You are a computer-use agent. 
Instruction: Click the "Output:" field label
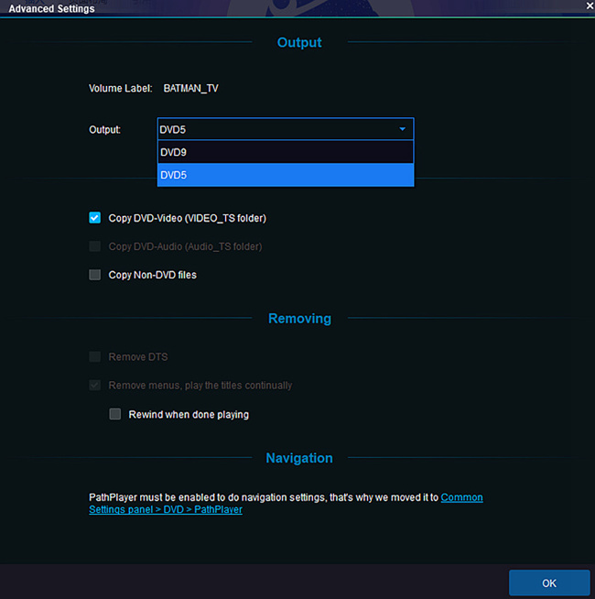pos(104,130)
